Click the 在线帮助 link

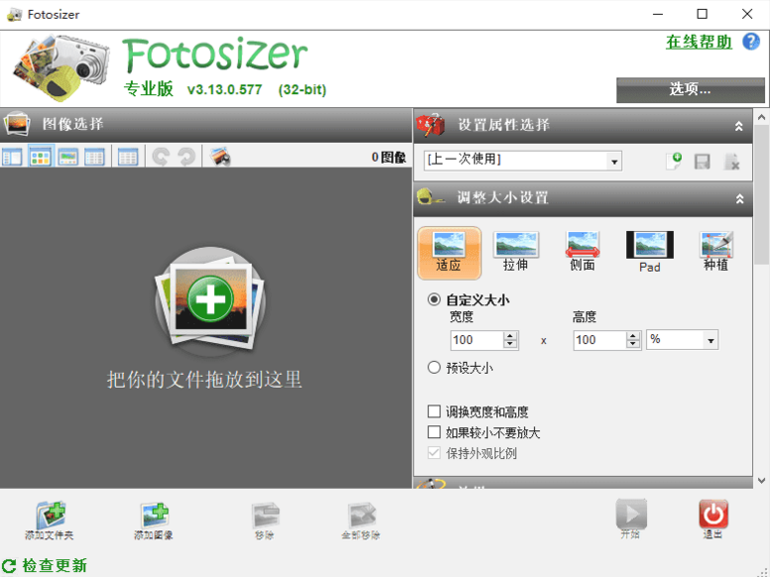tap(699, 42)
